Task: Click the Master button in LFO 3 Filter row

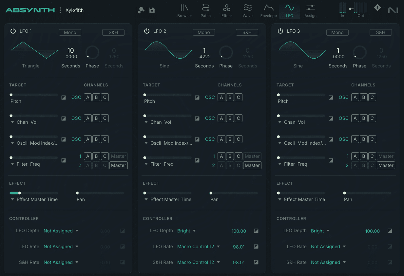Action: (x=386, y=165)
